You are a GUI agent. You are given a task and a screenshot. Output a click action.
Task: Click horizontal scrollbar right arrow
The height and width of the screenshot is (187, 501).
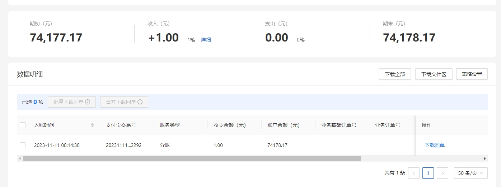tap(485, 158)
